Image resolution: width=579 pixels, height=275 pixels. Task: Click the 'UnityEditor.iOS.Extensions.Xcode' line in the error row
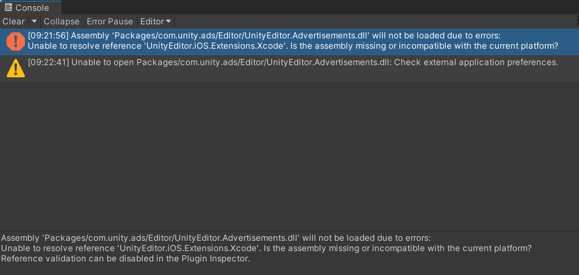[293, 46]
